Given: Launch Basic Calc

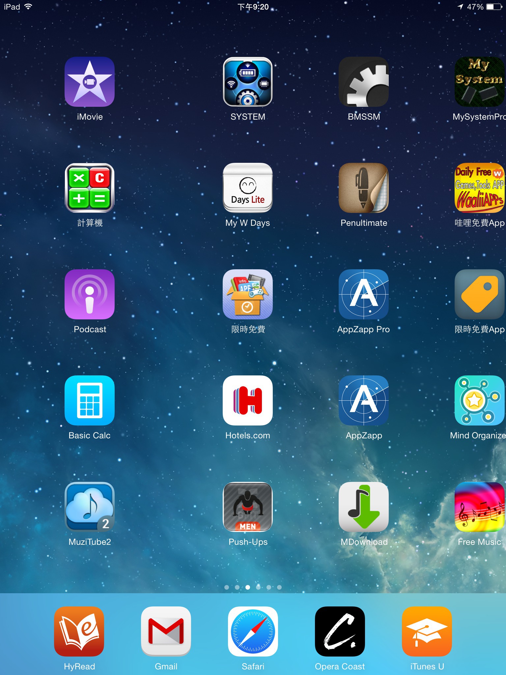Looking at the screenshot, I should point(90,400).
